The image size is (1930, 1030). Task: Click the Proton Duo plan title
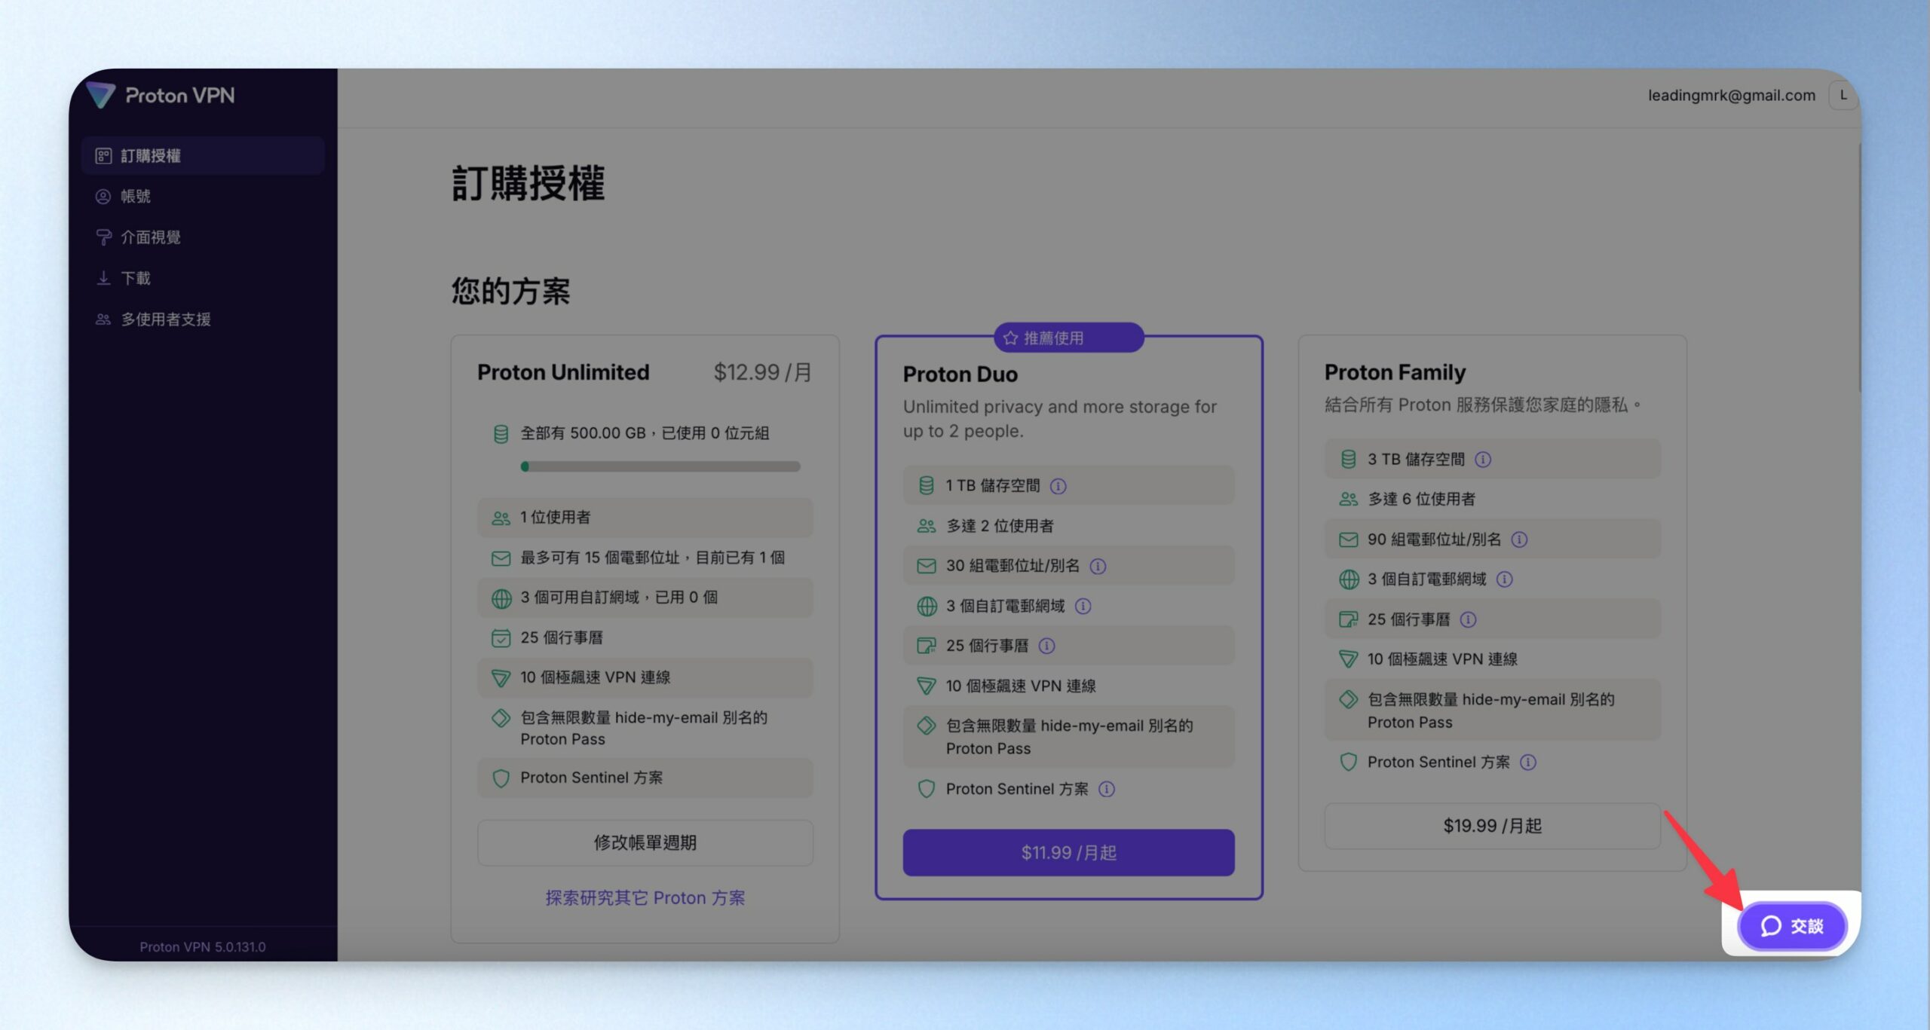point(960,374)
